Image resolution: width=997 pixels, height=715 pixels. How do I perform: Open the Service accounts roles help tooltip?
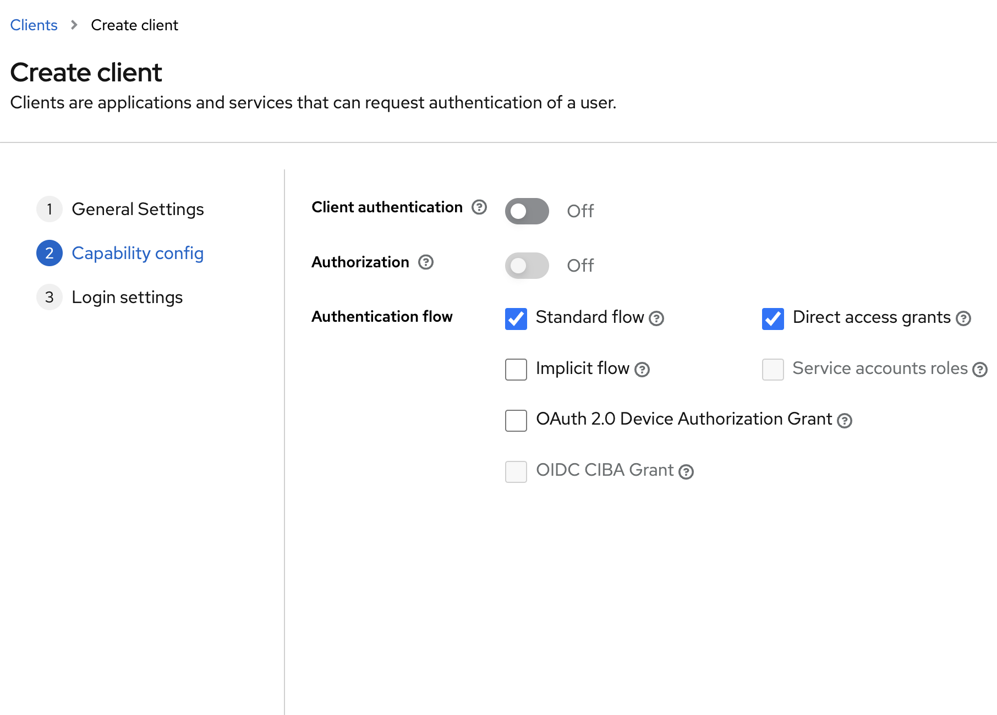click(x=980, y=370)
